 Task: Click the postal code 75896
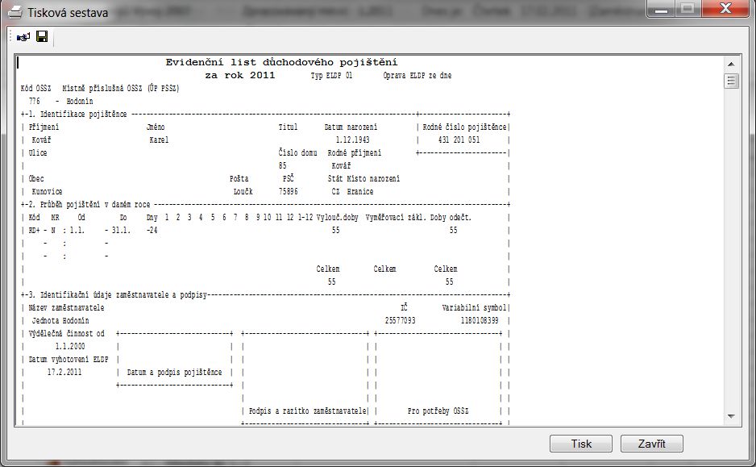[x=289, y=191]
